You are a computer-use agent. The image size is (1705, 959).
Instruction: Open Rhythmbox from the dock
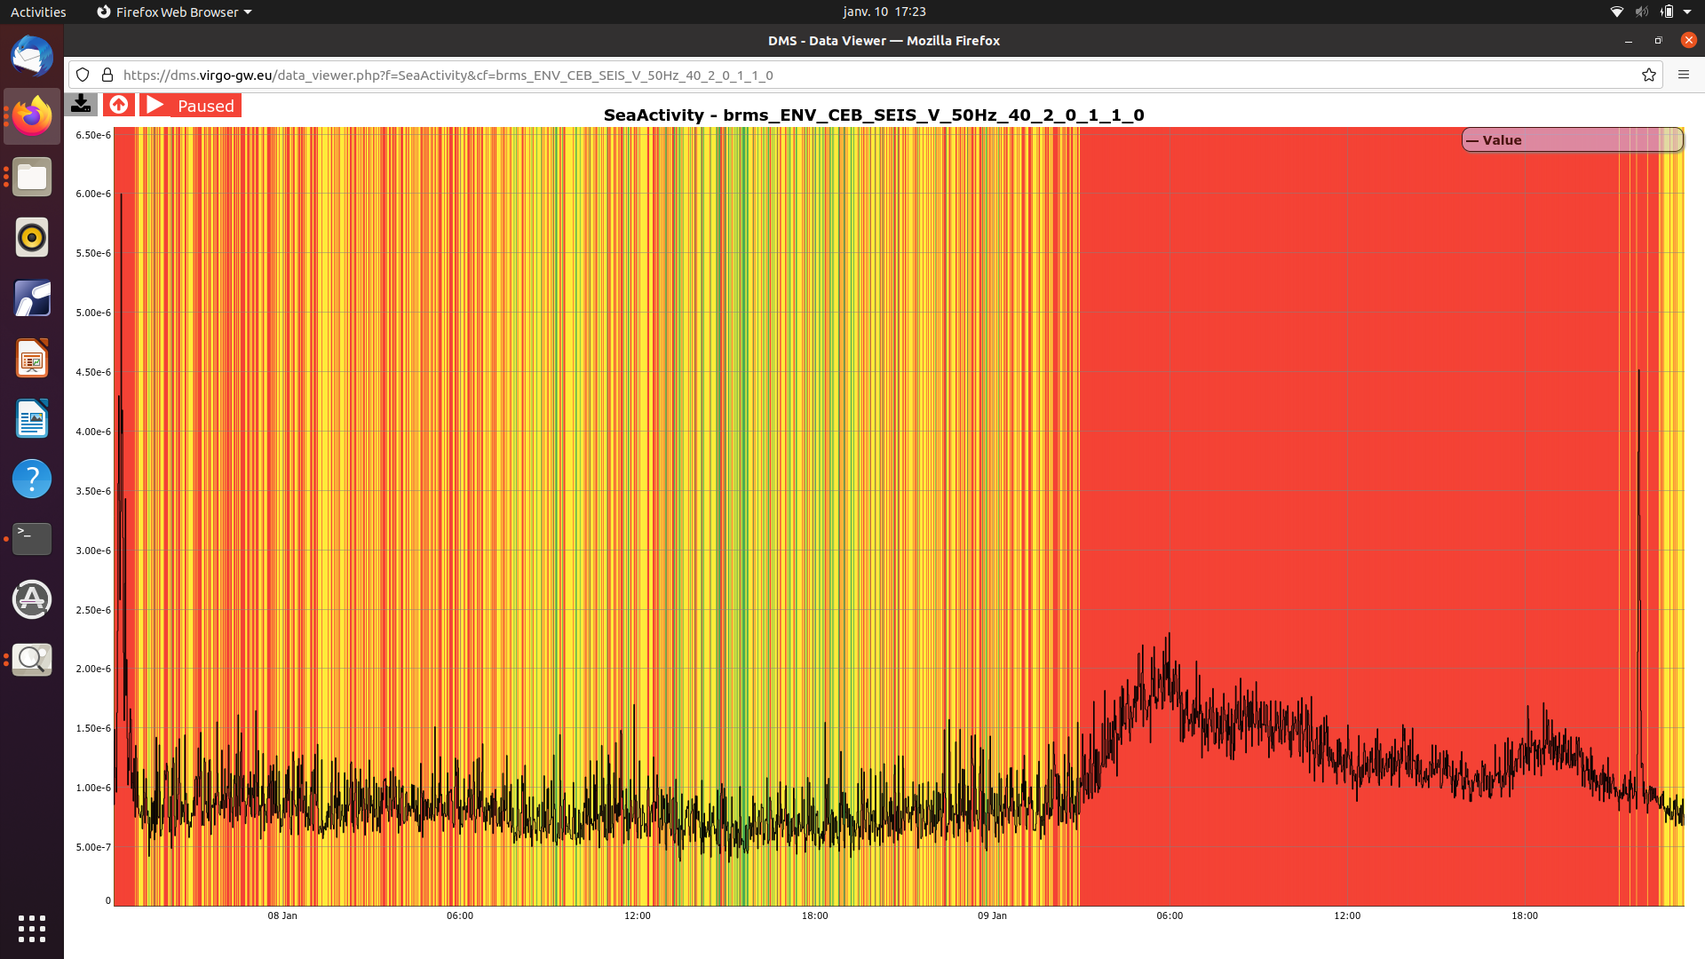pos(32,237)
